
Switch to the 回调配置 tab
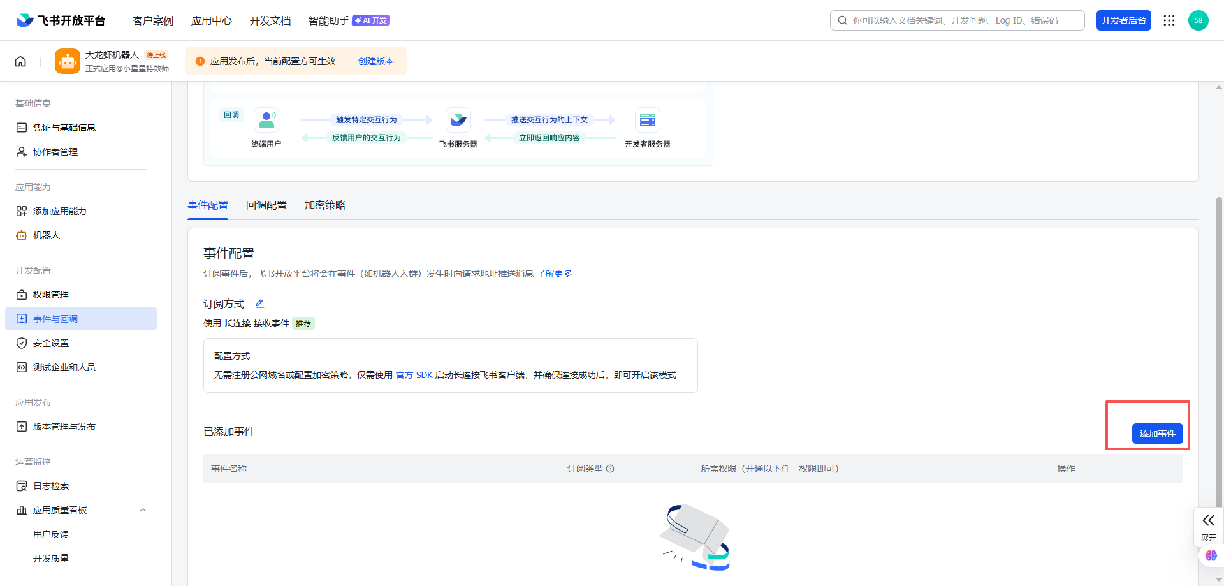[266, 205]
